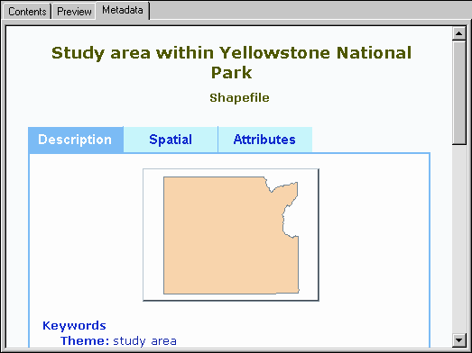The width and height of the screenshot is (472, 353).
Task: Click the vertical scrollbar thumb
Action: click(x=459, y=93)
